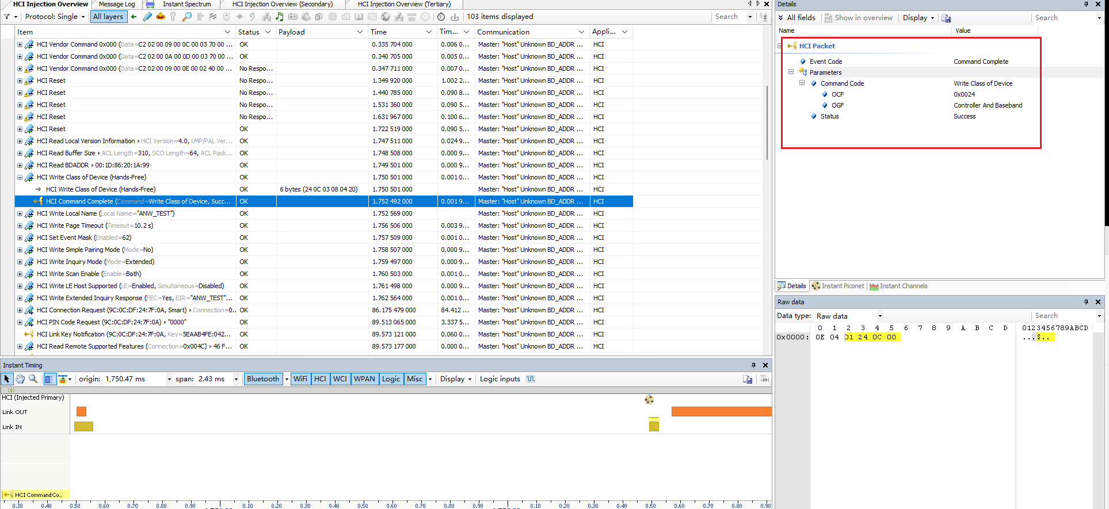The width and height of the screenshot is (1109, 509).
Task: Pin the Raw data panel
Action: (1086, 302)
